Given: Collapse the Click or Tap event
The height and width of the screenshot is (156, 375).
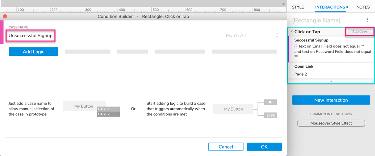Looking at the screenshot, I should [292, 32].
